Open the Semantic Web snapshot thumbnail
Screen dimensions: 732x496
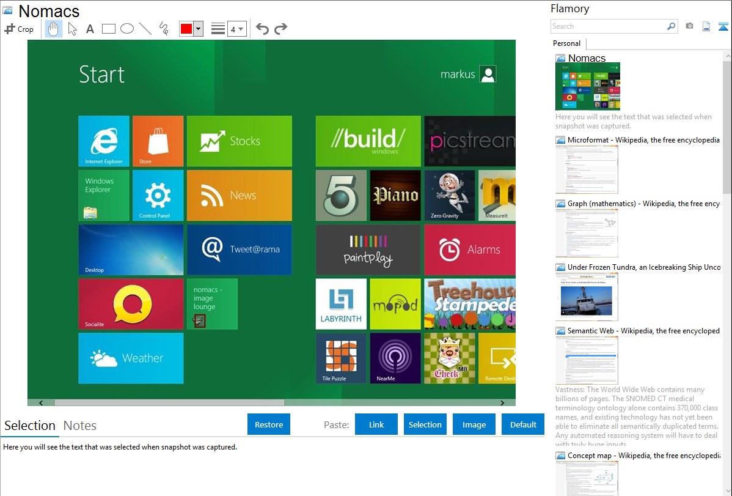(x=587, y=360)
